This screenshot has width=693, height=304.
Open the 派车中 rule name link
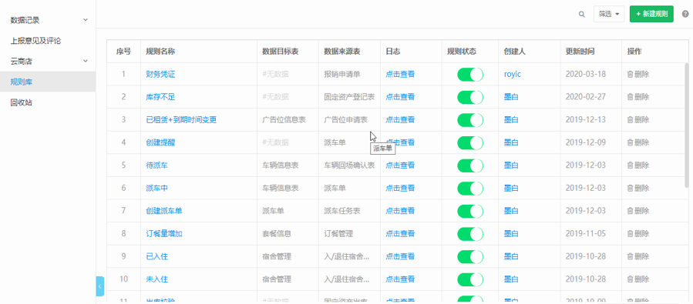tap(157, 188)
